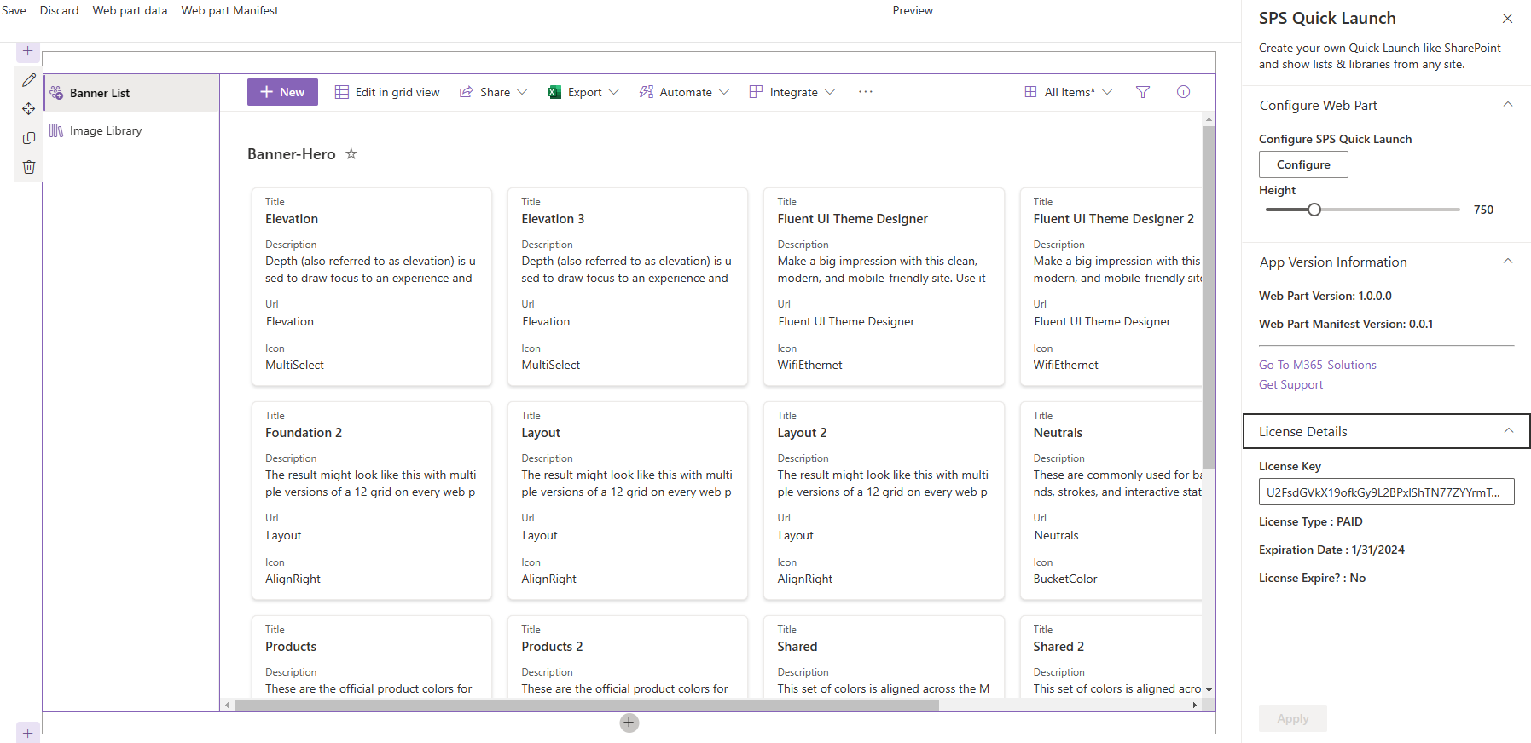Viewport: 1531px width, 743px height.
Task: Open the All Items view switcher
Action: [1068, 92]
